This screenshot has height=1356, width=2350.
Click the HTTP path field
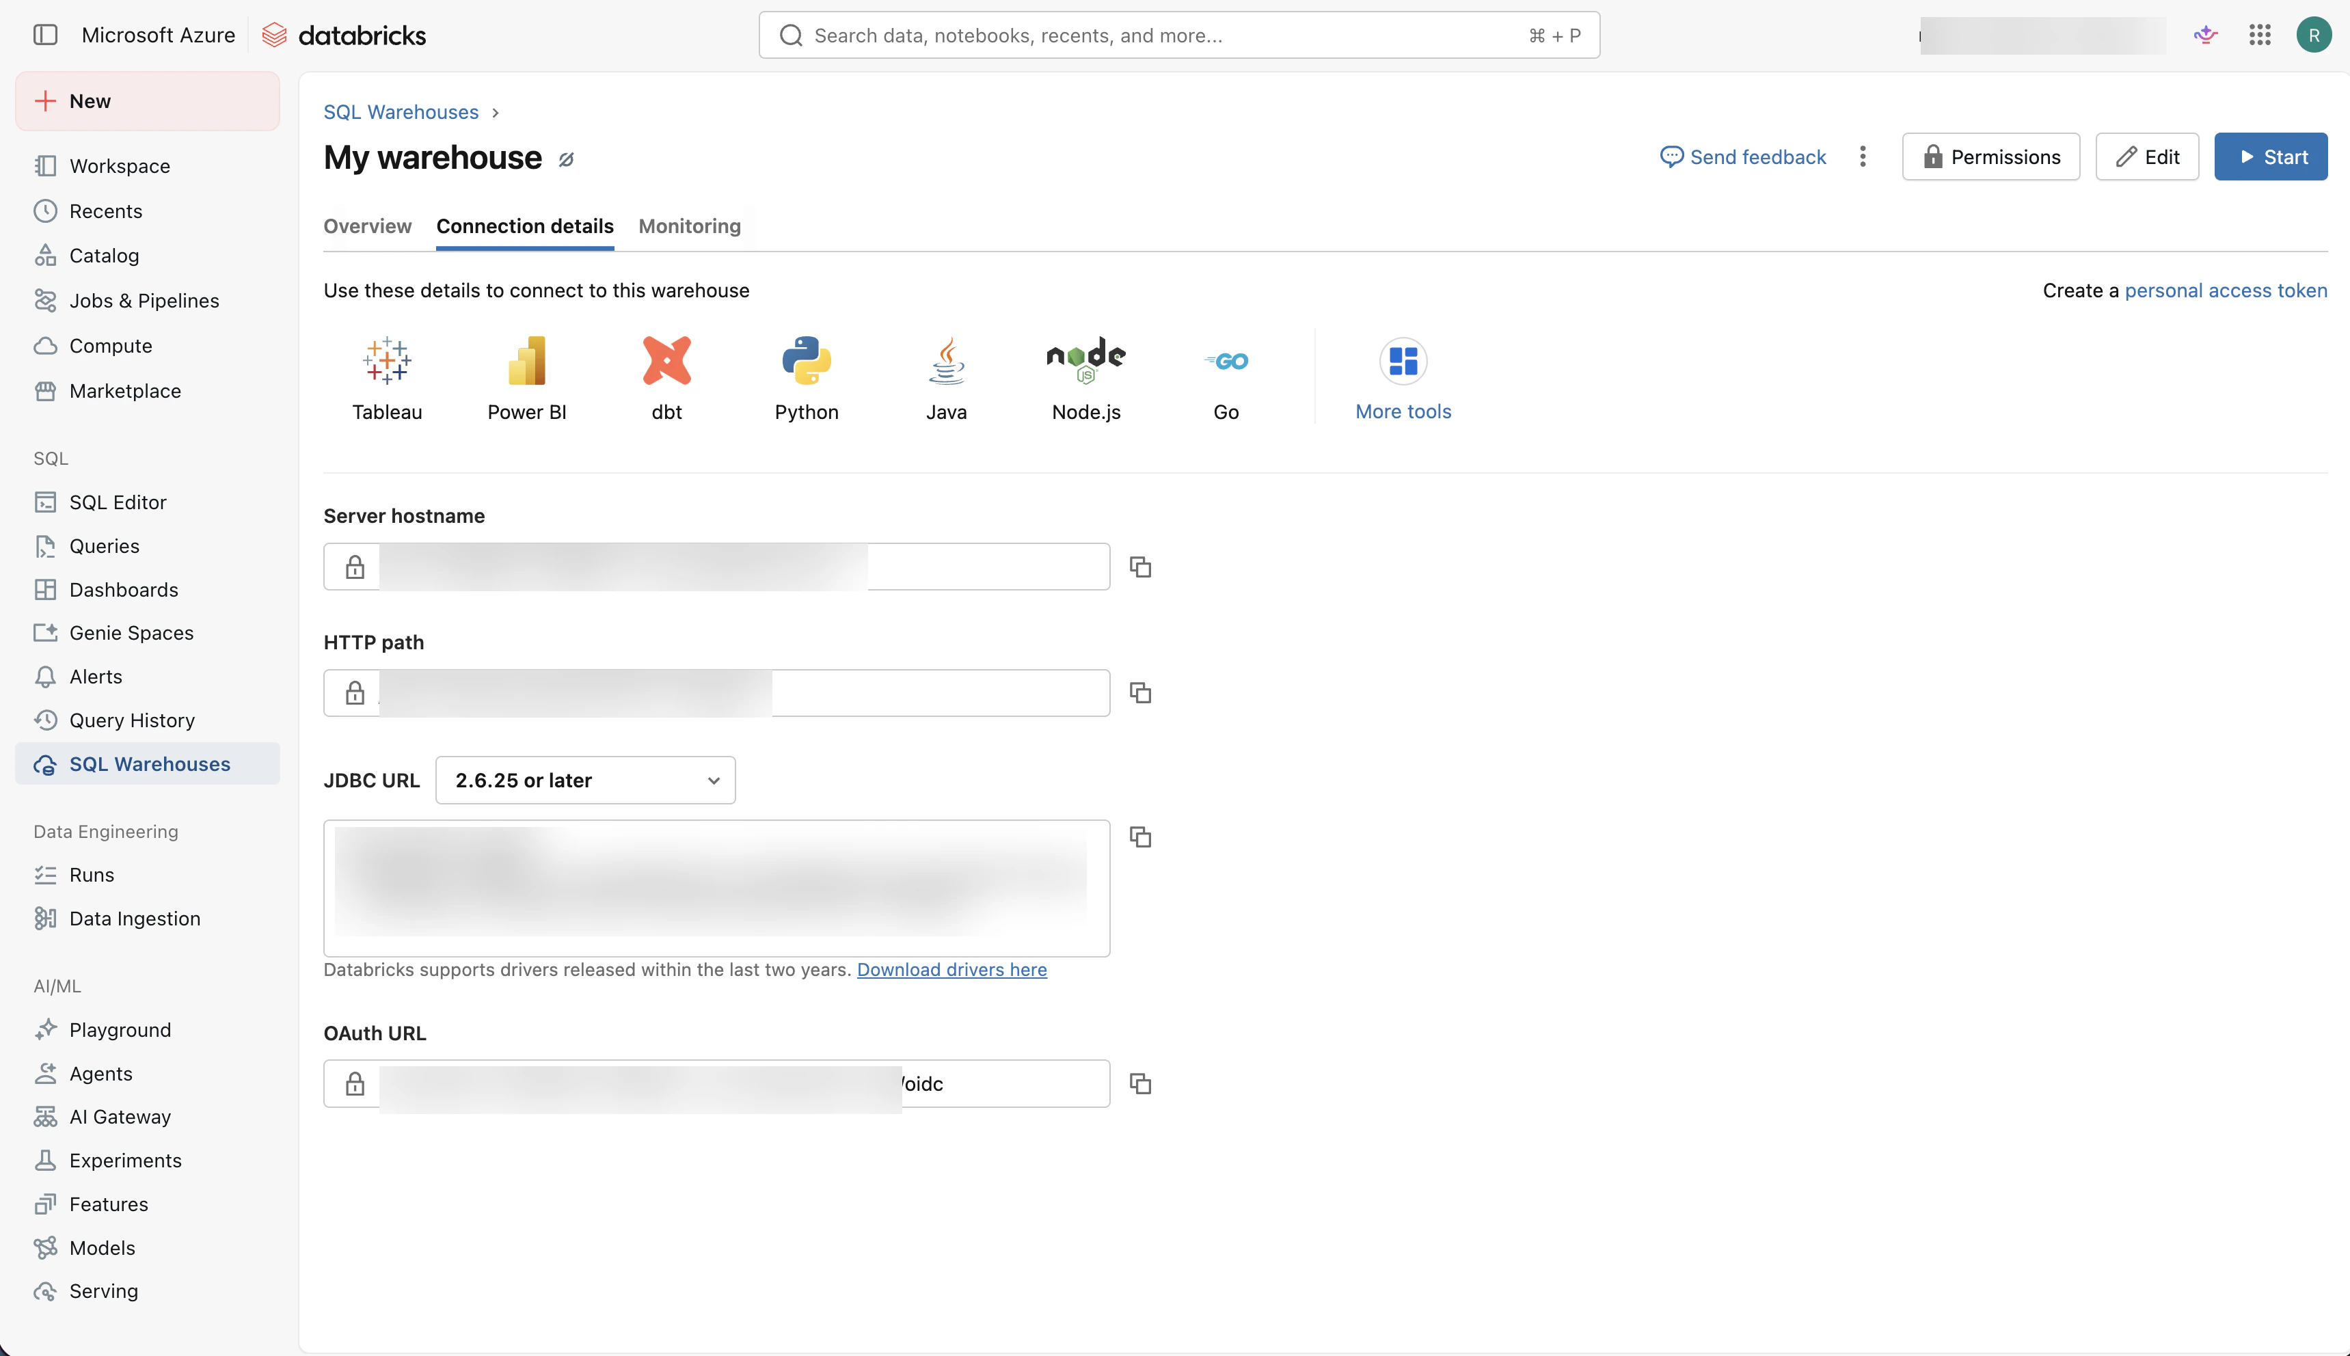pyautogui.click(x=716, y=693)
